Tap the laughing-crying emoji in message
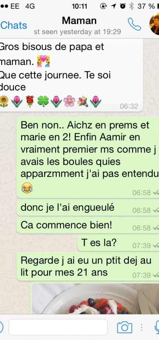This screenshot has width=159, height=340. coord(27,188)
